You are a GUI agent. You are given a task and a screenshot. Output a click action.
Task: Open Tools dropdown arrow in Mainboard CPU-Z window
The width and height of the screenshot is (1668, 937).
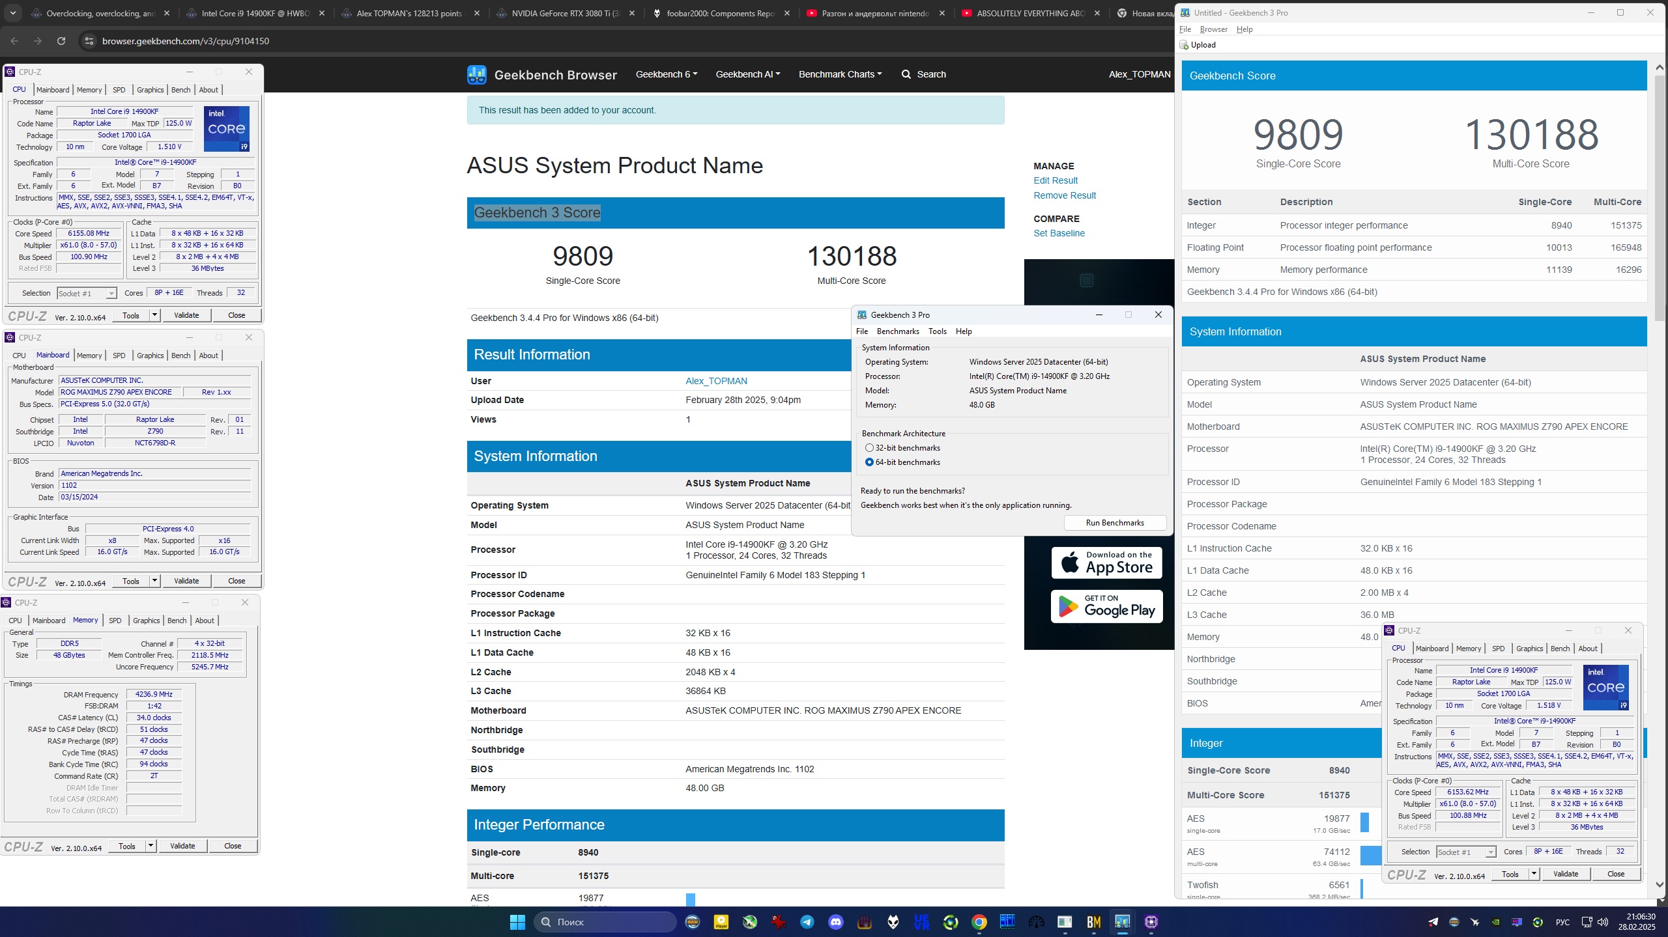pos(154,581)
